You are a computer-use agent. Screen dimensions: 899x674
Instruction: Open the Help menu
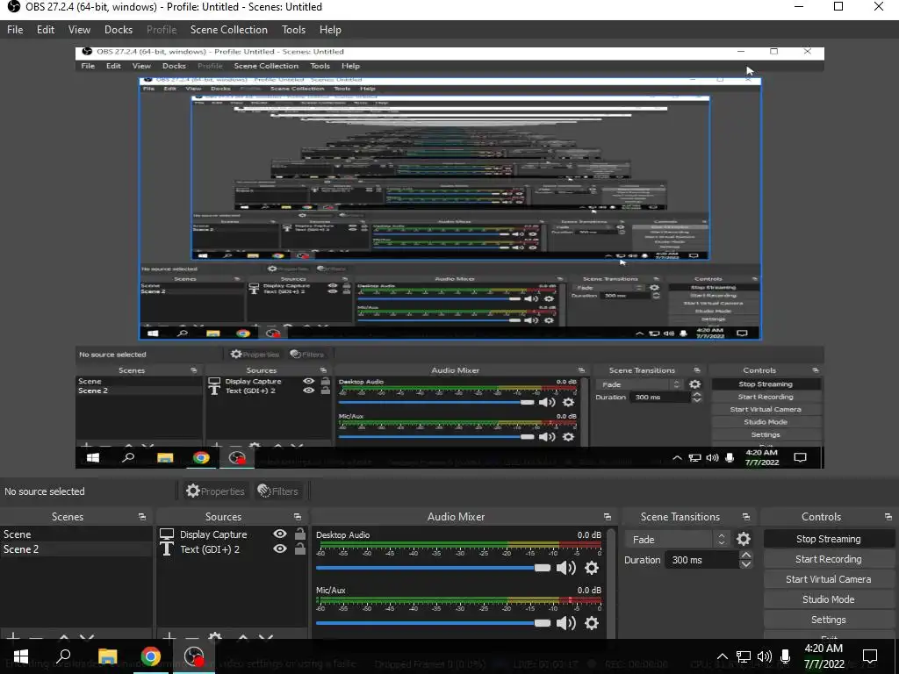(330, 30)
